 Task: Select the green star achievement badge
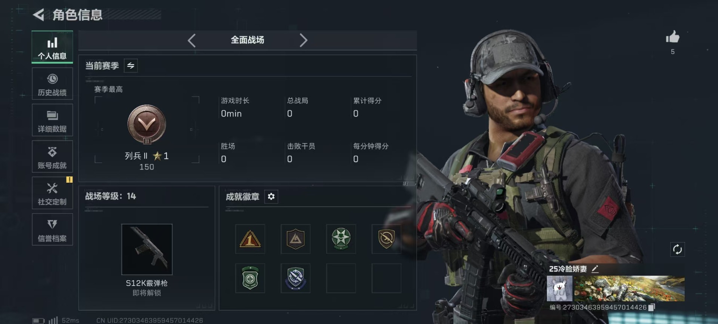coord(341,239)
